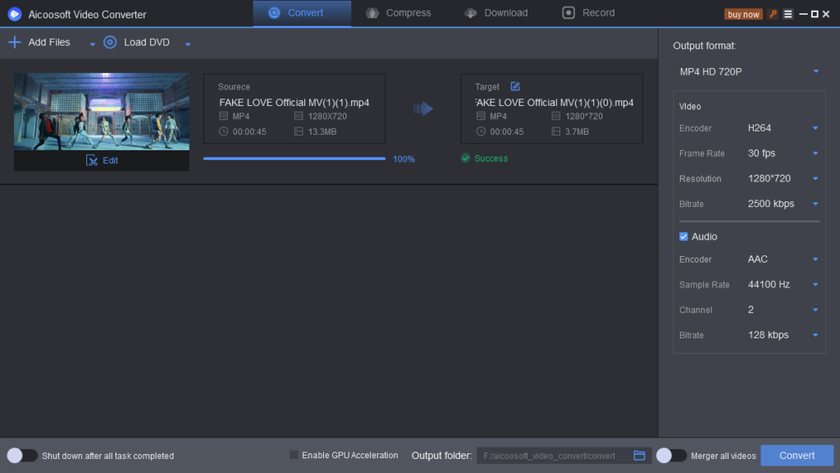The image size is (840, 473).
Task: Open the hamburger menu in the title bar
Action: point(787,13)
